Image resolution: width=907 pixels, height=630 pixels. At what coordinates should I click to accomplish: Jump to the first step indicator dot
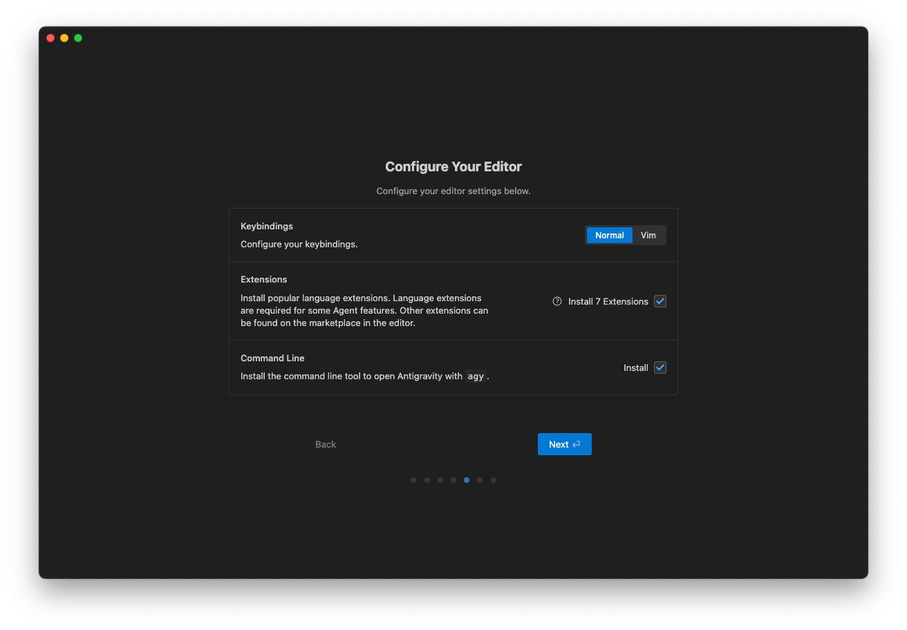pyautogui.click(x=413, y=480)
